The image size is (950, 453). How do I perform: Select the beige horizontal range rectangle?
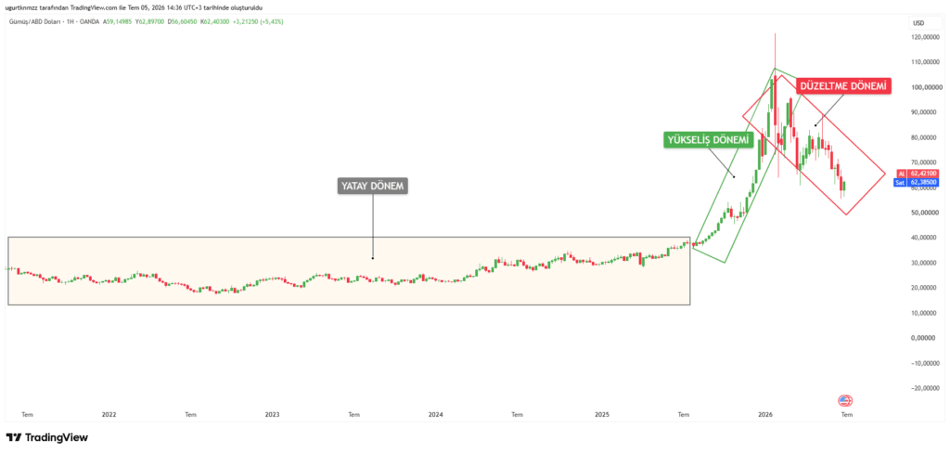click(349, 270)
